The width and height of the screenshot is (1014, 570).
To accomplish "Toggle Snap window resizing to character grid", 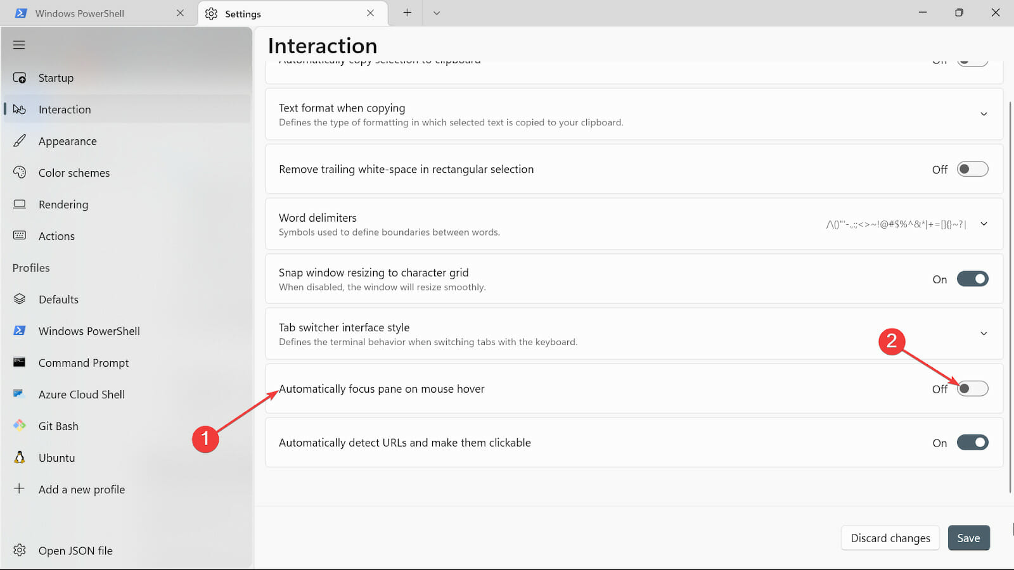I will click(x=973, y=279).
